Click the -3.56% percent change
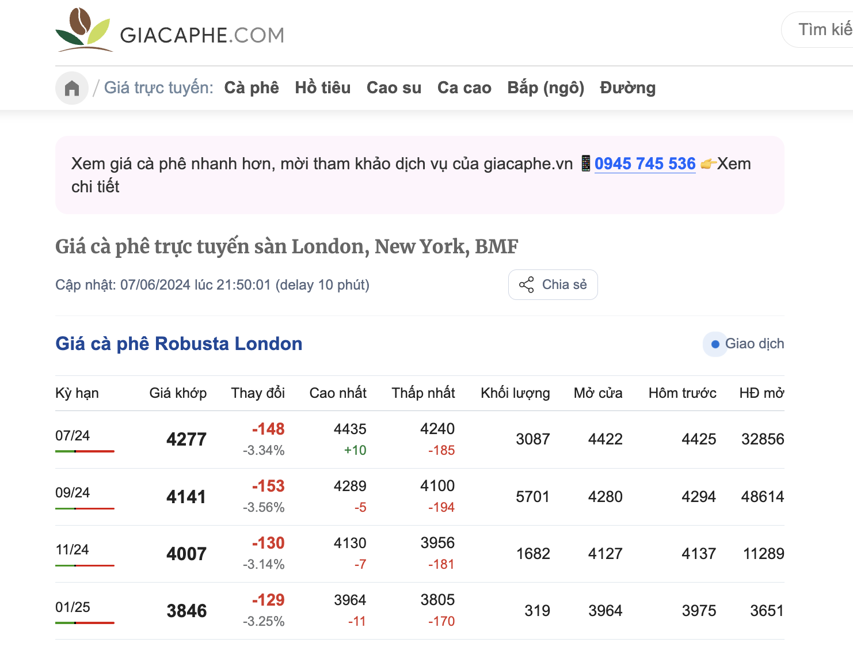This screenshot has width=853, height=654. [264, 507]
